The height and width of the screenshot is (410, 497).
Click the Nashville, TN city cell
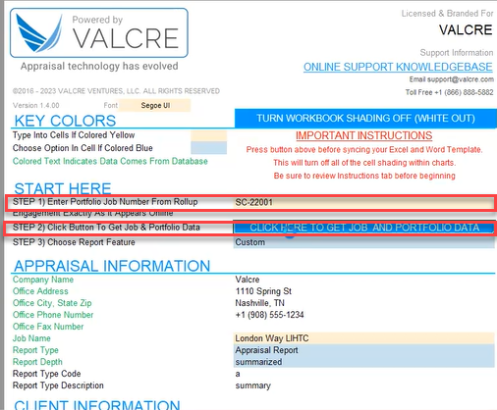[x=364, y=303]
